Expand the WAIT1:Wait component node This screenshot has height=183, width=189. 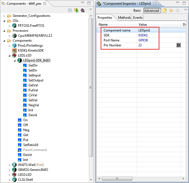10,165
